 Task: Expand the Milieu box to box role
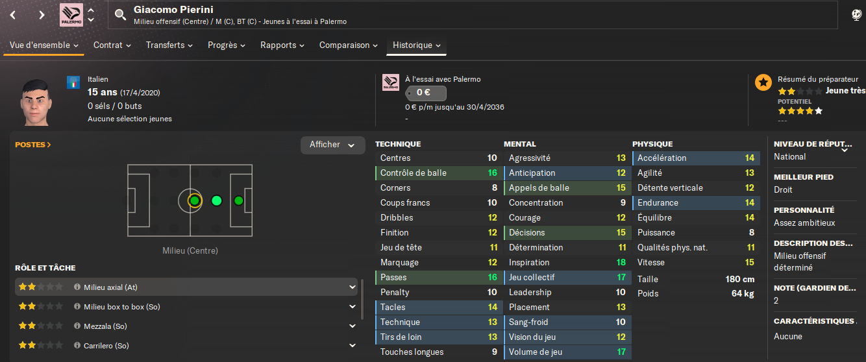(x=353, y=306)
